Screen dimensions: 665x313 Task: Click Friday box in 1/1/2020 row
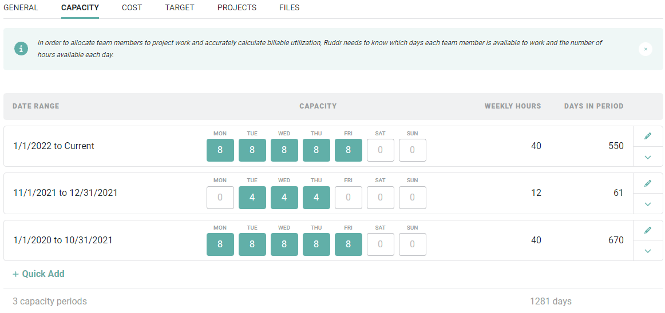click(348, 244)
